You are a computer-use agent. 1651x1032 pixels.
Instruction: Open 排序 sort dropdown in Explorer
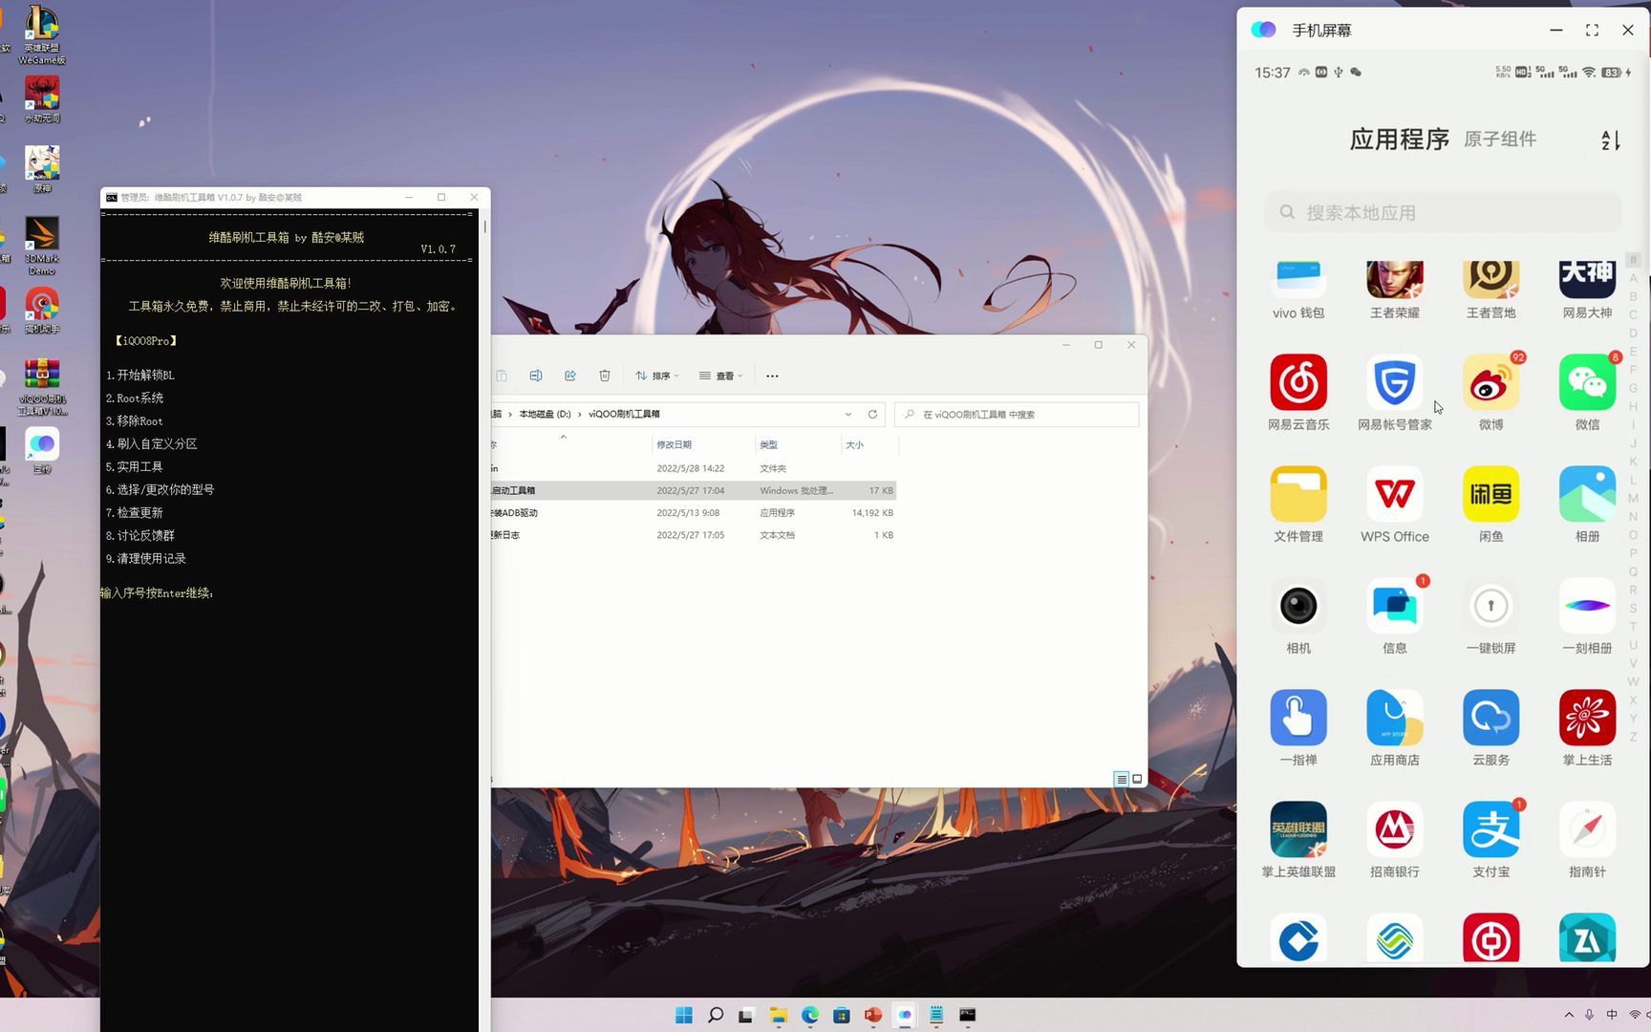point(657,376)
